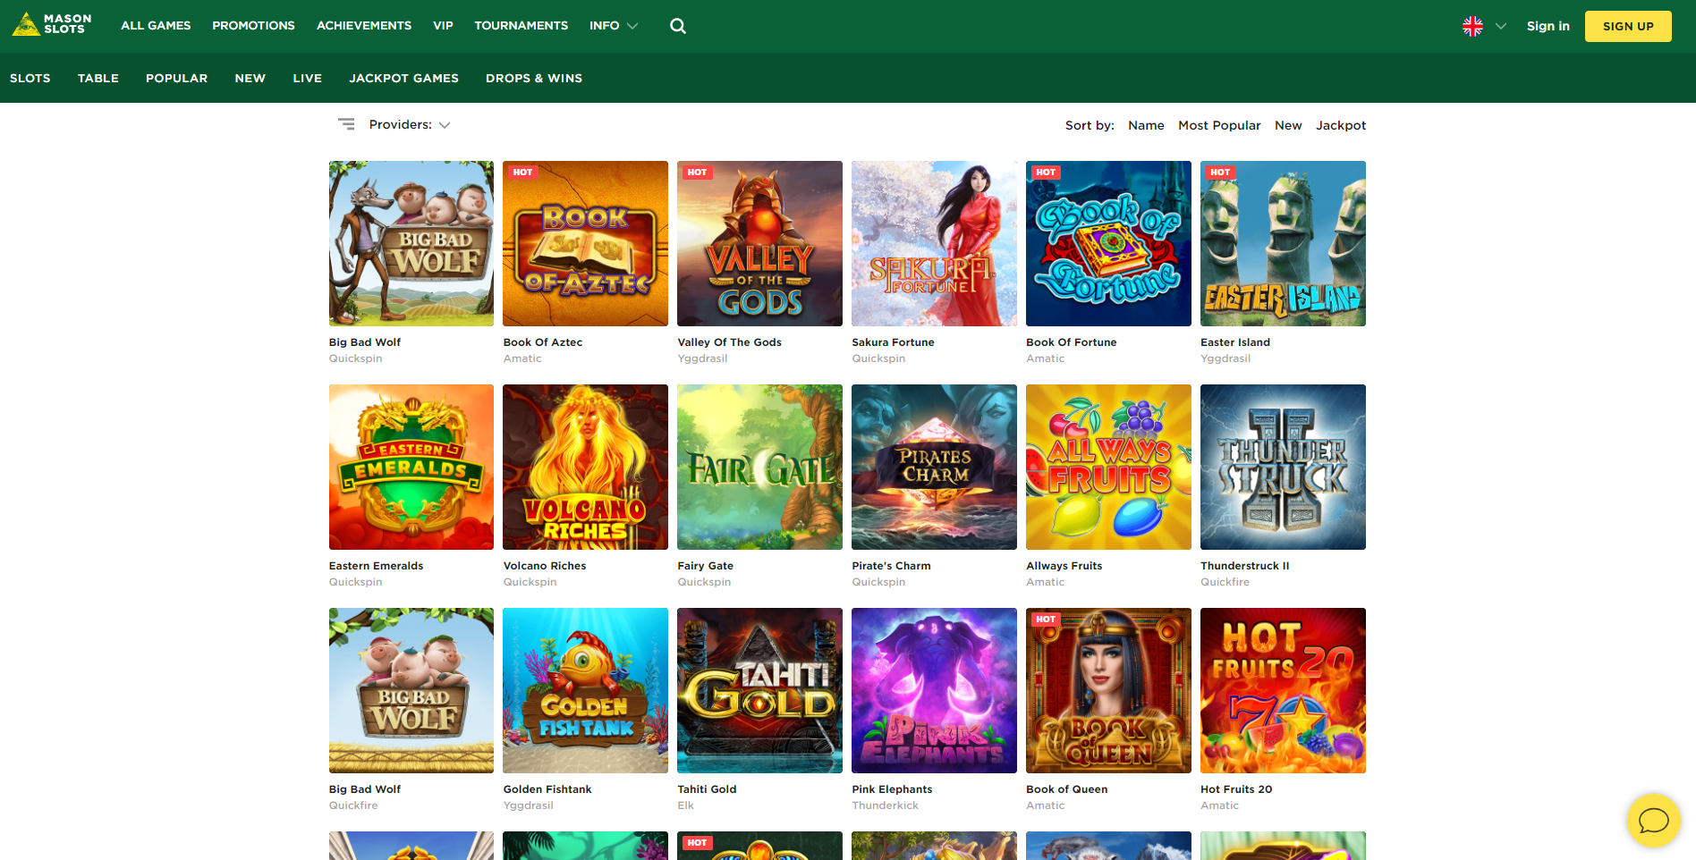Click the filter lines icon beside Providers
The height and width of the screenshot is (860, 1696).
click(x=346, y=124)
